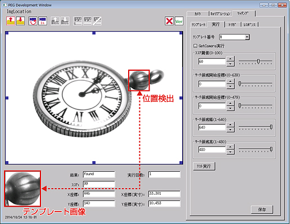Image resolution: width=290 pixels, height=224 pixels.
Task: Increase サーチ領域幅 with up arrow
Action: (230, 125)
